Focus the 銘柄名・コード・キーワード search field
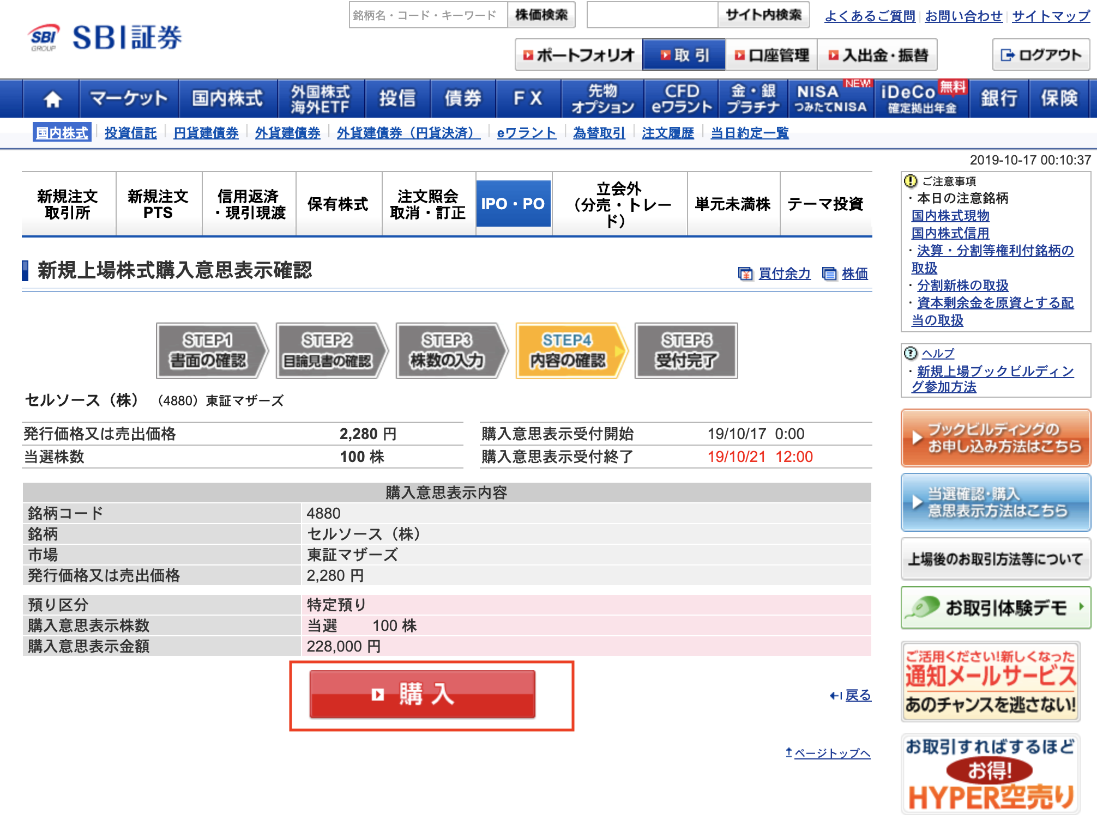 coord(429,15)
